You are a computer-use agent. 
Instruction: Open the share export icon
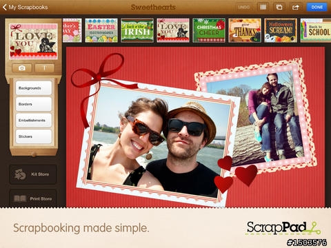pos(295,8)
